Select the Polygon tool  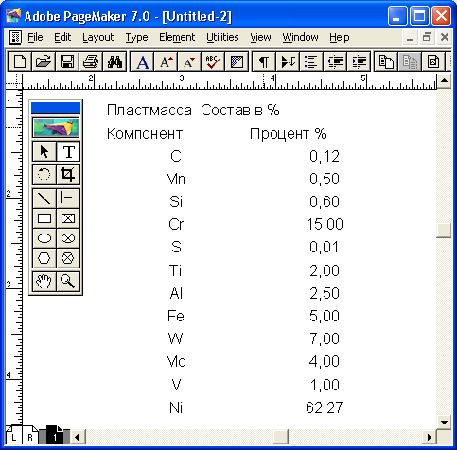pyautogui.click(x=44, y=258)
